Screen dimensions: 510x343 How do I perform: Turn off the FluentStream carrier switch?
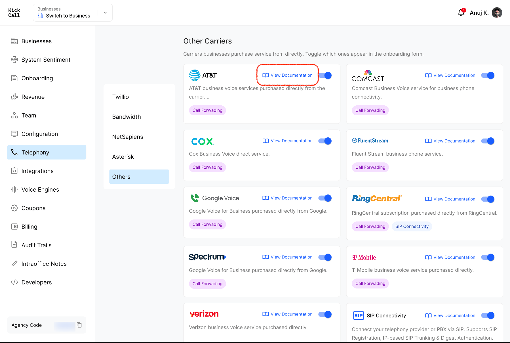[488, 141]
